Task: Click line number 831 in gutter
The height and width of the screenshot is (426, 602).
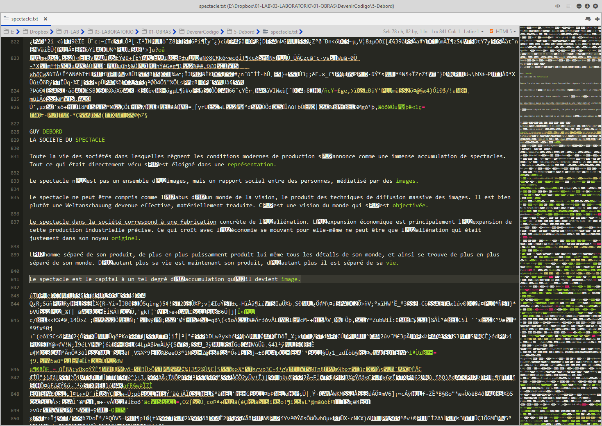Action: pos(15,156)
